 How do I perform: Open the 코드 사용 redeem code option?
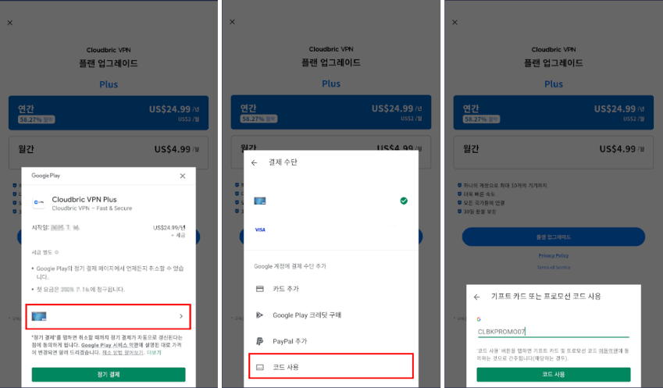[x=330, y=366]
